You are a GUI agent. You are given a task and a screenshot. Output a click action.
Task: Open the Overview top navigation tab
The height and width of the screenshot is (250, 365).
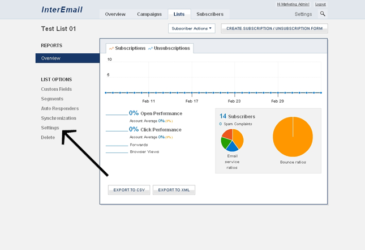tap(115, 14)
